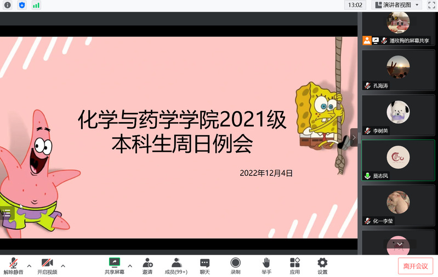Open 设置 settings gear

322,267
